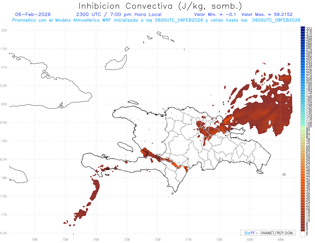Click the valid-until time '0600UTC_08FEB2026'

[276, 20]
